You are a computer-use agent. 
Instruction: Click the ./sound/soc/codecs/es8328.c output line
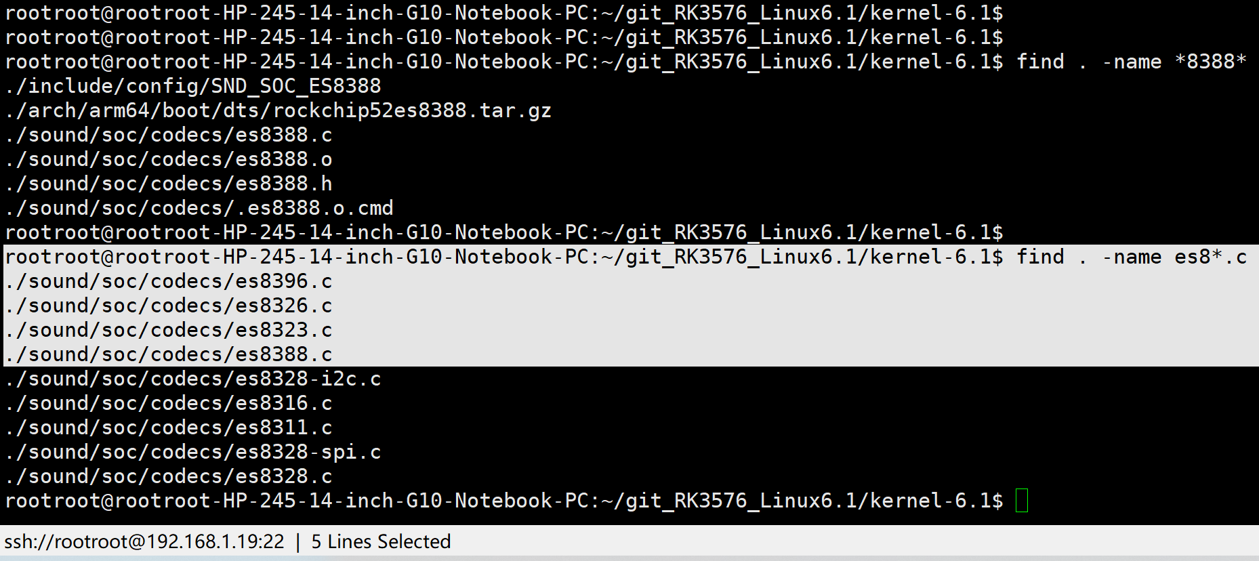169,476
